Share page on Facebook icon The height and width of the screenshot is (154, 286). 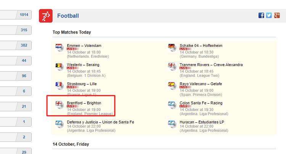click(x=261, y=15)
